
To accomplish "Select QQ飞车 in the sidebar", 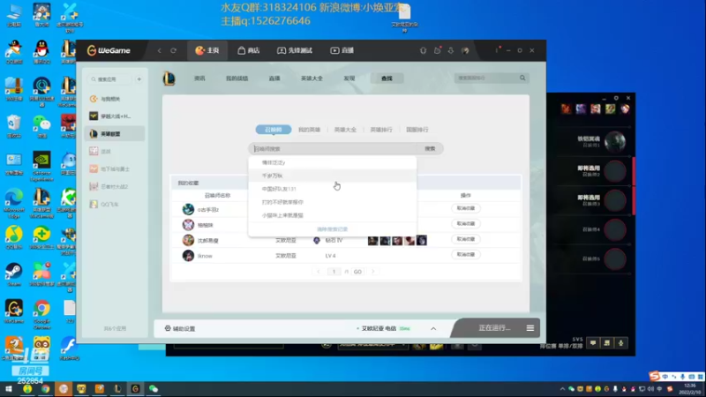I will pos(116,204).
